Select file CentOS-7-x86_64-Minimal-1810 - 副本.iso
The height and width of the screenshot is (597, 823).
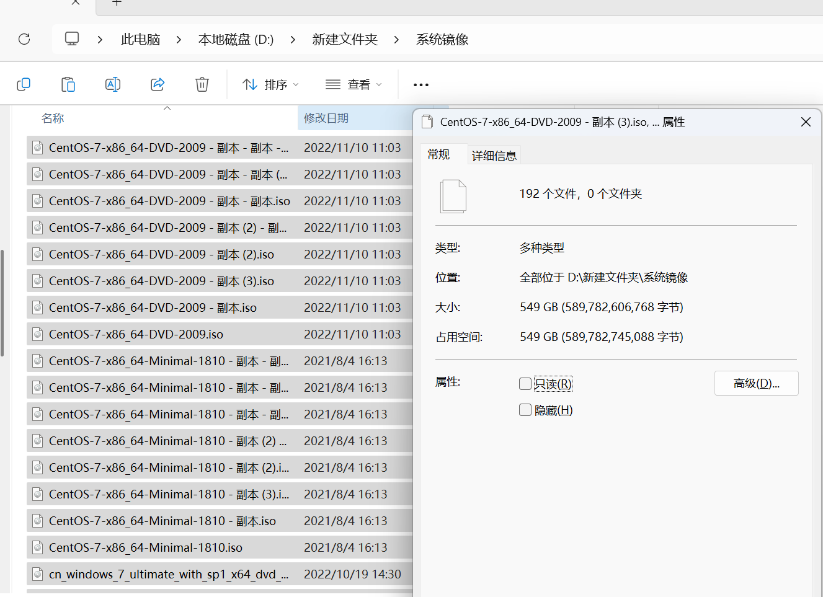pyautogui.click(x=220, y=521)
